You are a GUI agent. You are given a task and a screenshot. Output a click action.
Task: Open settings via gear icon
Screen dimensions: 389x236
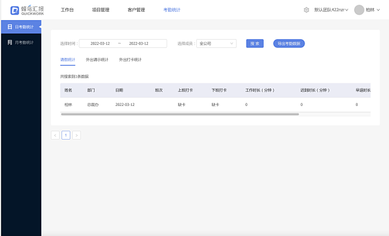(306, 10)
